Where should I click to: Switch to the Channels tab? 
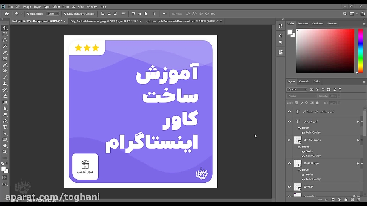pyautogui.click(x=304, y=81)
